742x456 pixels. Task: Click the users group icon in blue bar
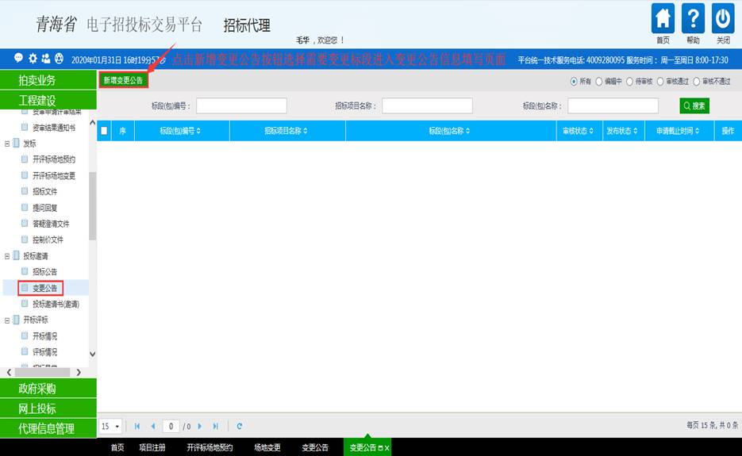[45, 59]
